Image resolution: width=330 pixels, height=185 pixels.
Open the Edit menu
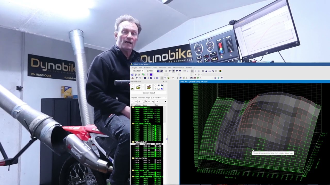(x=141, y=68)
